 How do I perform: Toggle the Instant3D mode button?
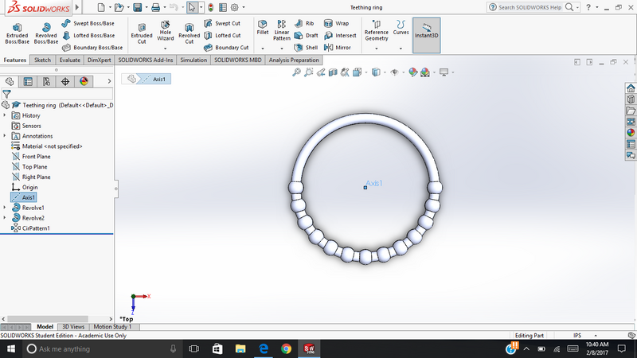(426, 32)
